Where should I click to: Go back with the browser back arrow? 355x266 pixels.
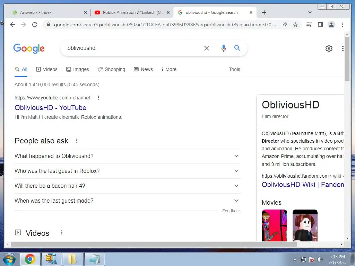(x=12, y=25)
